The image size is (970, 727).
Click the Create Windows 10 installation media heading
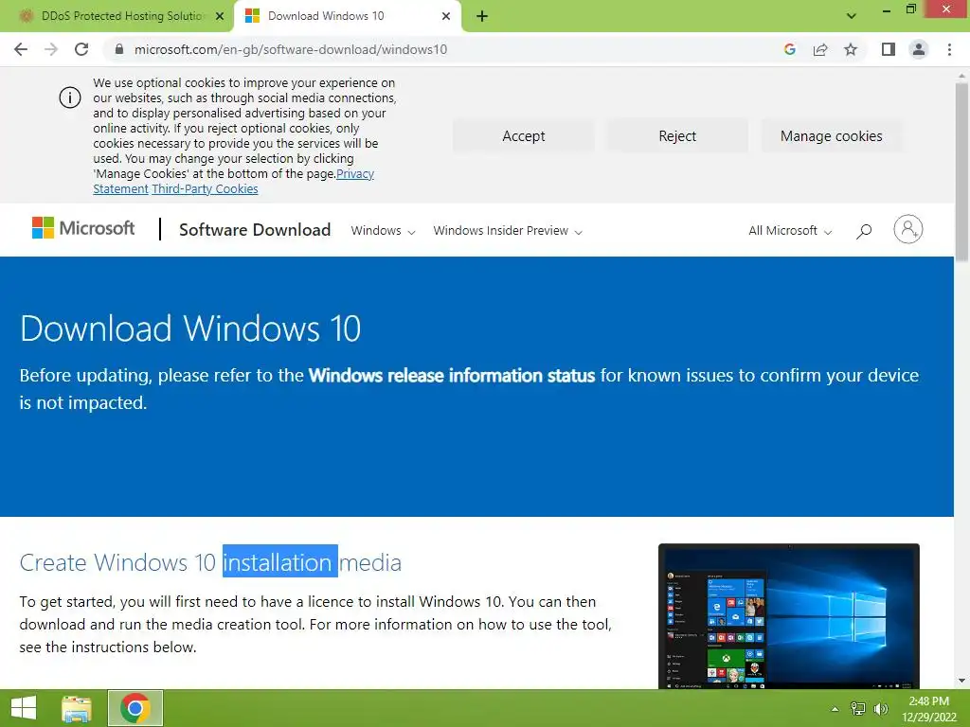[x=210, y=562]
